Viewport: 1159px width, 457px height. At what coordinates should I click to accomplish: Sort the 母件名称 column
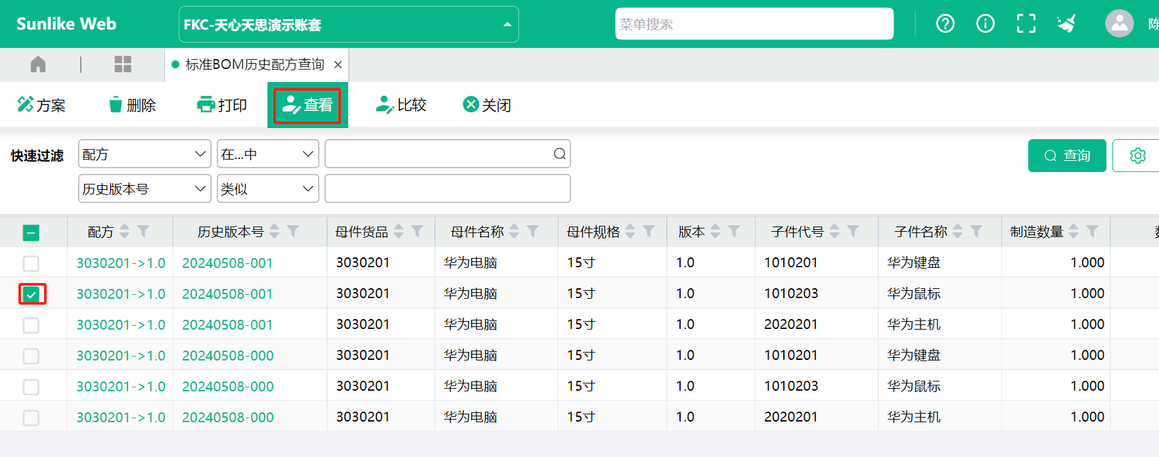514,231
